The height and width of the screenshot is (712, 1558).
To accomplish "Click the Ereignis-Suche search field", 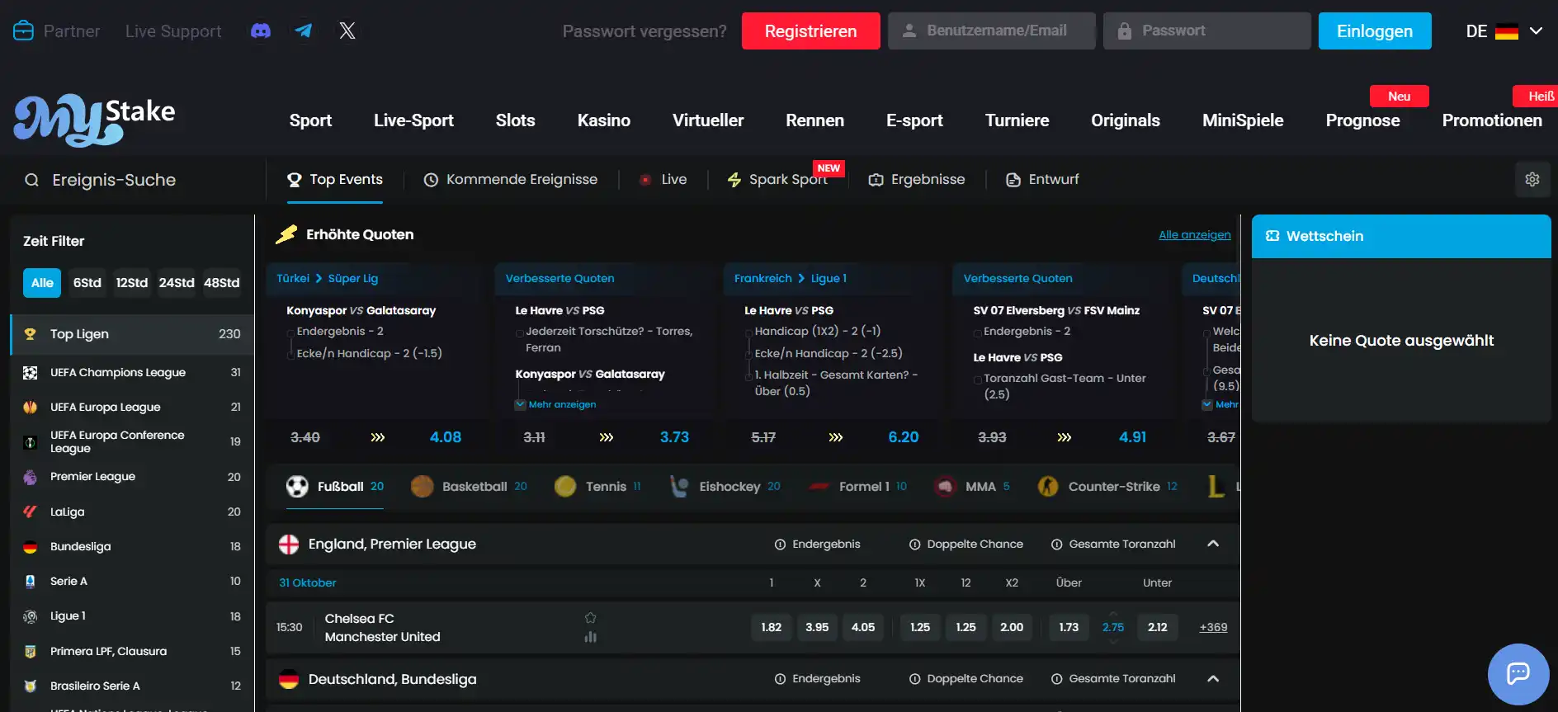I will [x=132, y=180].
